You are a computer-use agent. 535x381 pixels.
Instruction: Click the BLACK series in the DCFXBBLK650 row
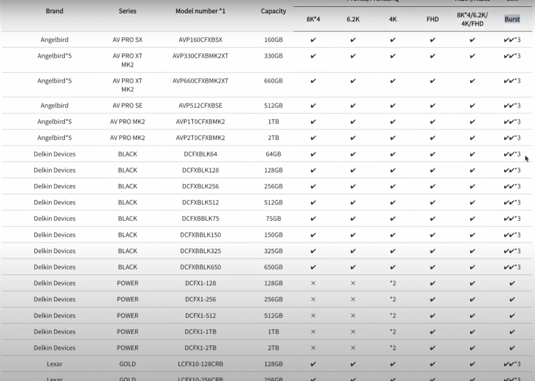pyautogui.click(x=127, y=267)
